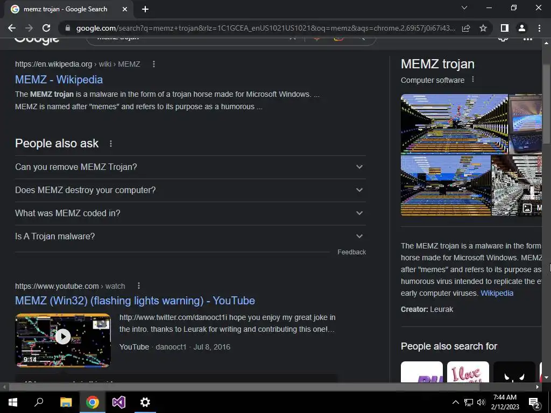
Task: Open the volume control tray icon
Action: click(481, 402)
